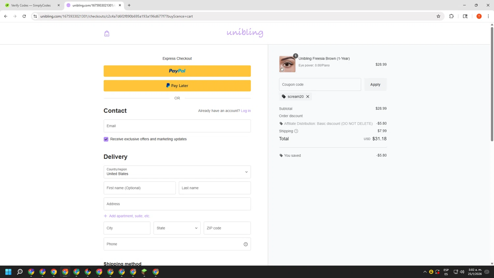Pay with the PayPal button

coord(177,71)
